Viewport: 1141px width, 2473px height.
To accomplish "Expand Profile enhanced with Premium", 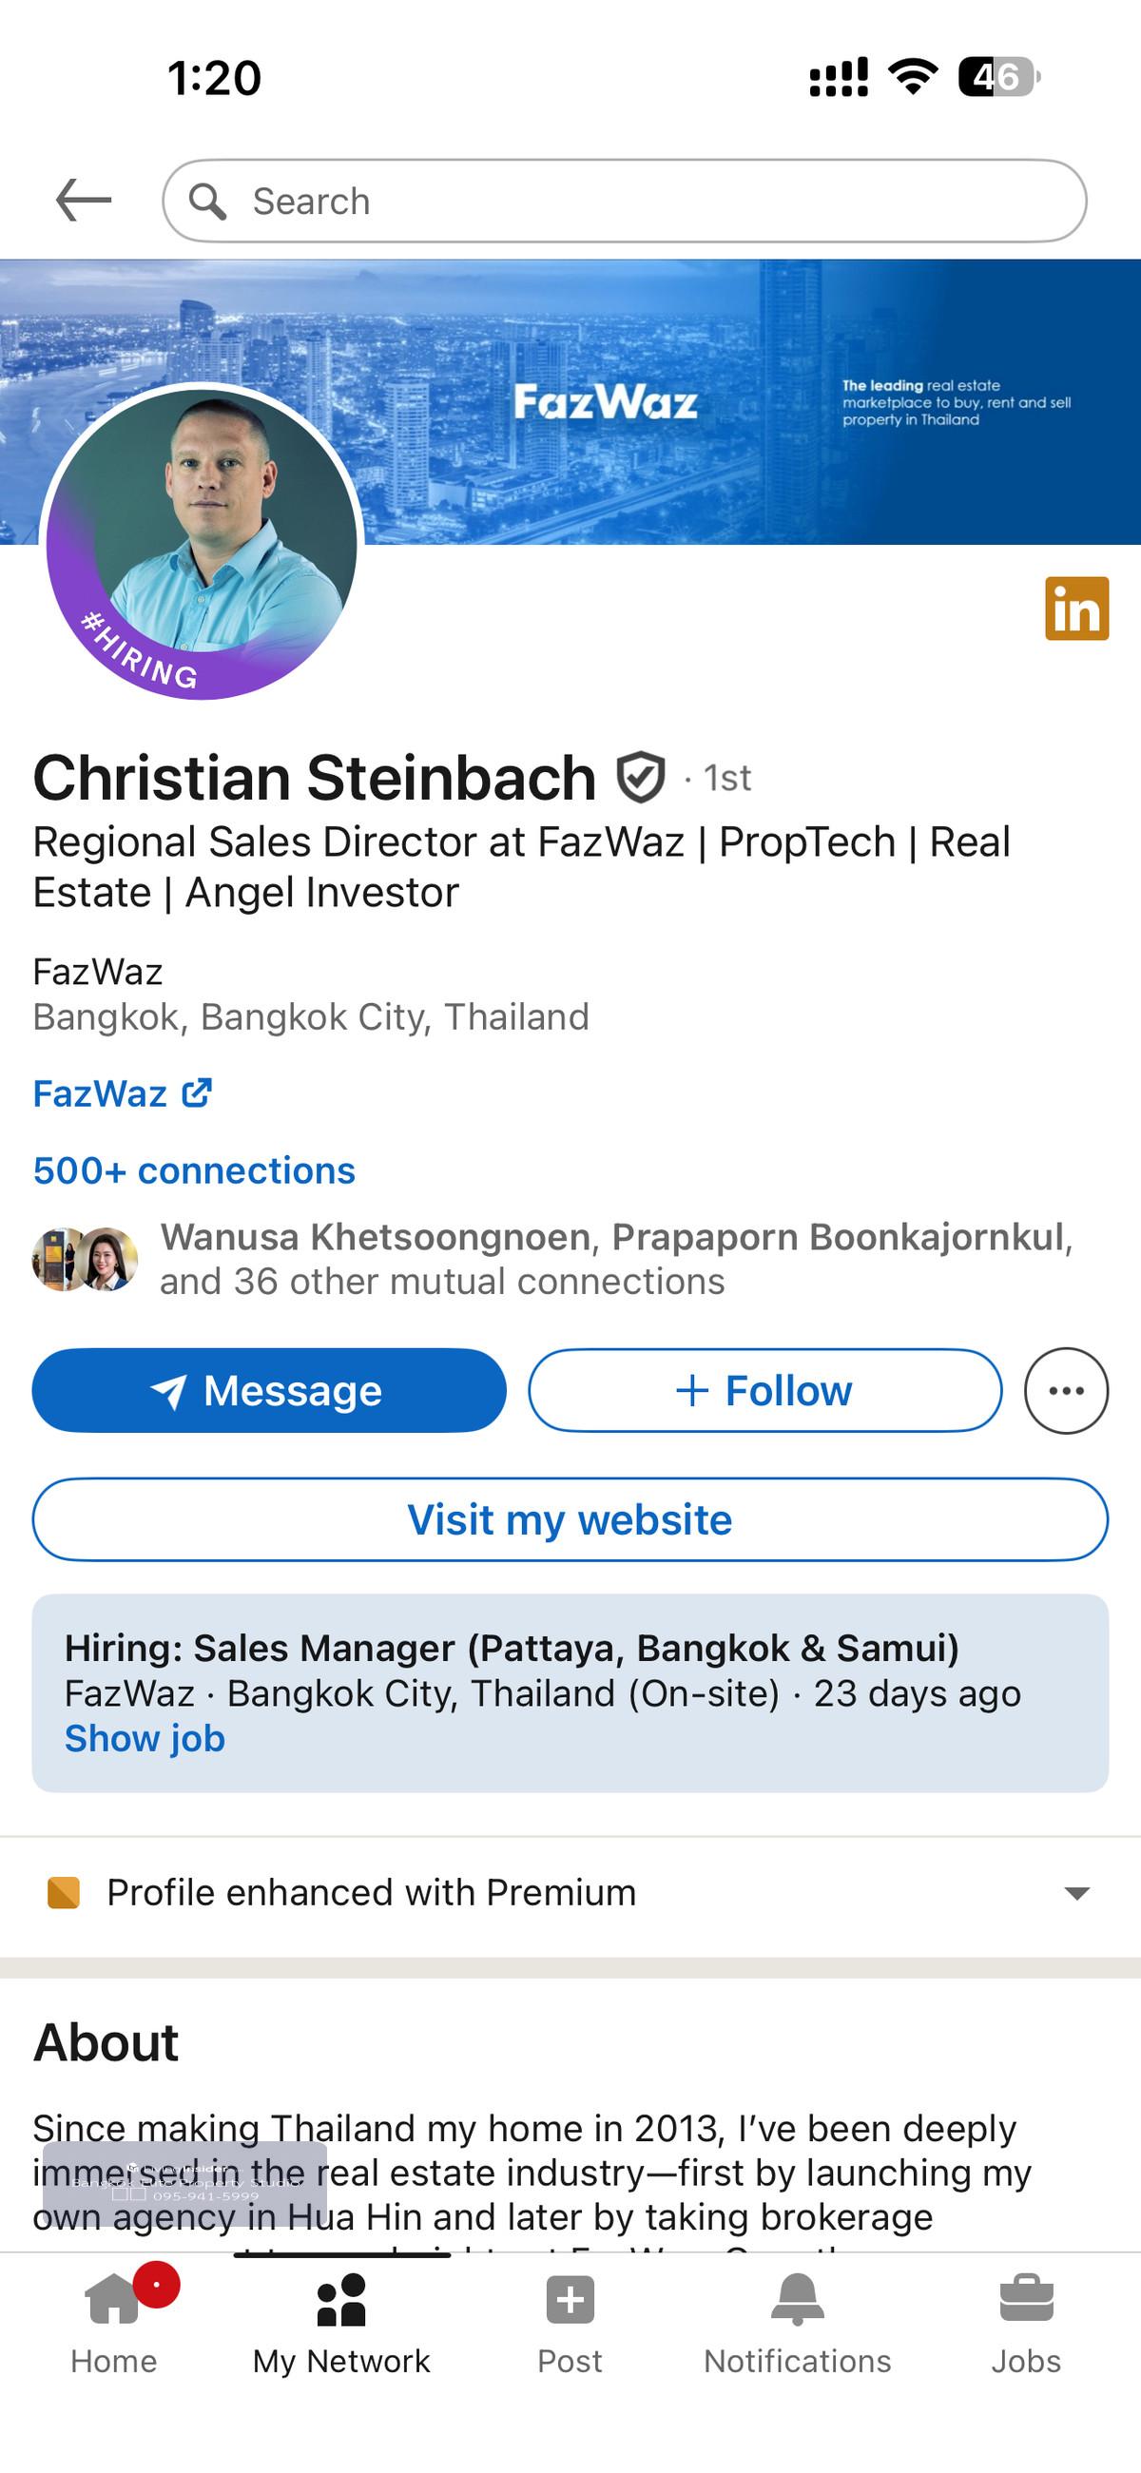I will pyautogui.click(x=1076, y=1893).
